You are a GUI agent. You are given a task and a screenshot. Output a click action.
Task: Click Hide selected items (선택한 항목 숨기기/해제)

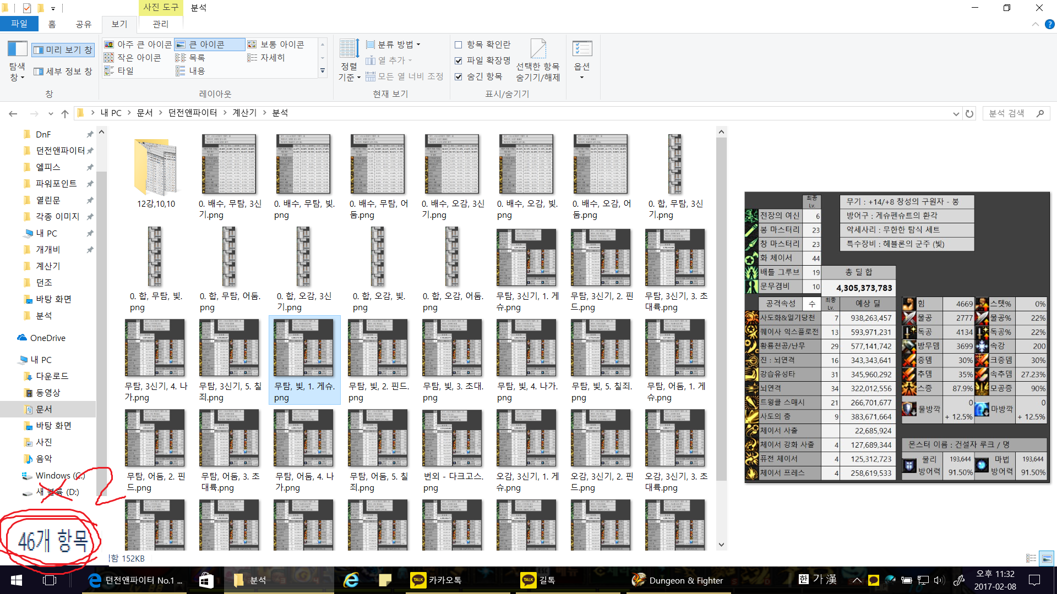click(x=538, y=61)
